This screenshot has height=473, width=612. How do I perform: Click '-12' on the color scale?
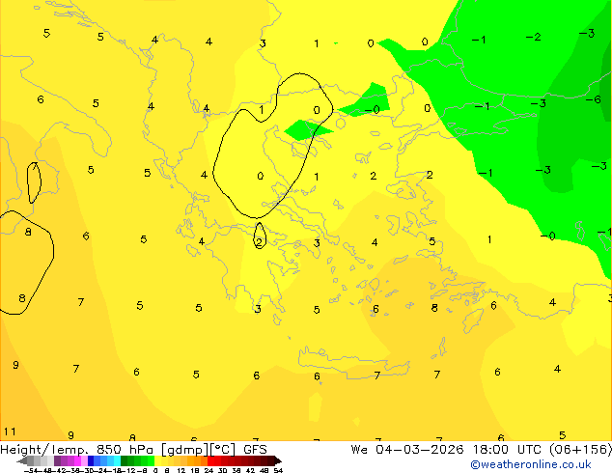tap(130, 470)
